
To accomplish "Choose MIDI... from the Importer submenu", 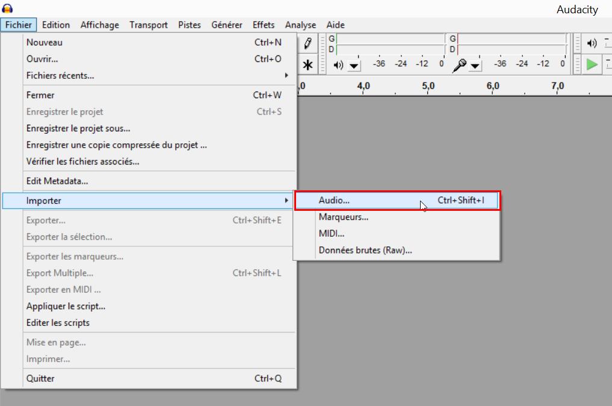I will (397, 234).
